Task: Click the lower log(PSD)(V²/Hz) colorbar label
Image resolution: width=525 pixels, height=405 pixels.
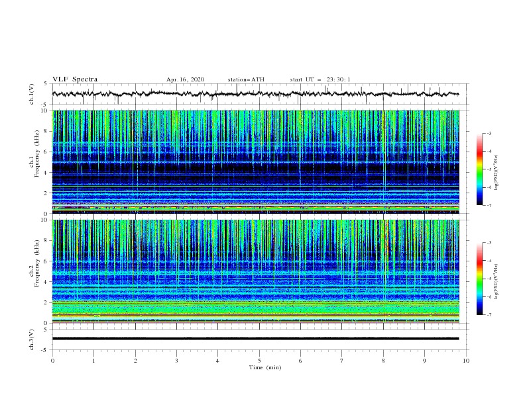Action: [x=496, y=281]
